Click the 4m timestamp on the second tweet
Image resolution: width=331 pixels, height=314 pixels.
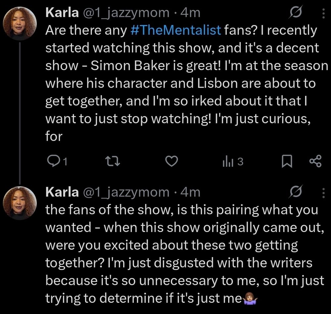coord(191,191)
